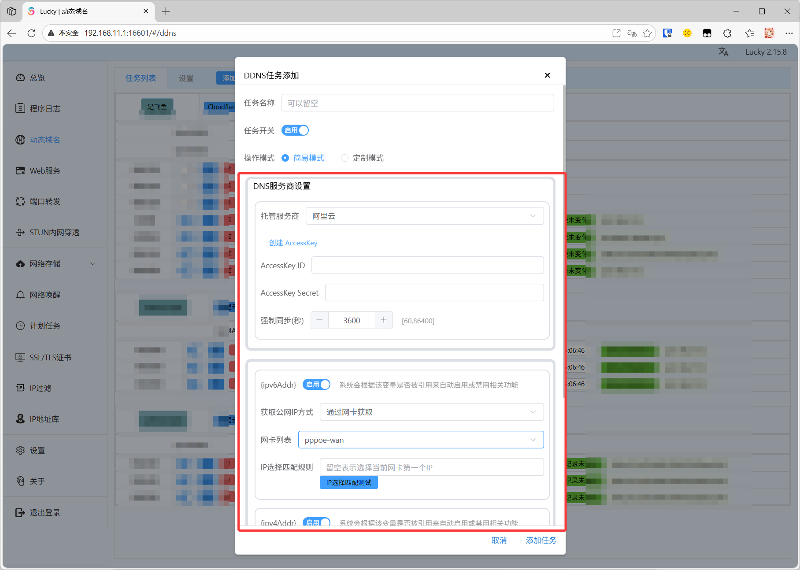
Task: Open browser extensions puzzle icon
Action: pos(727,33)
